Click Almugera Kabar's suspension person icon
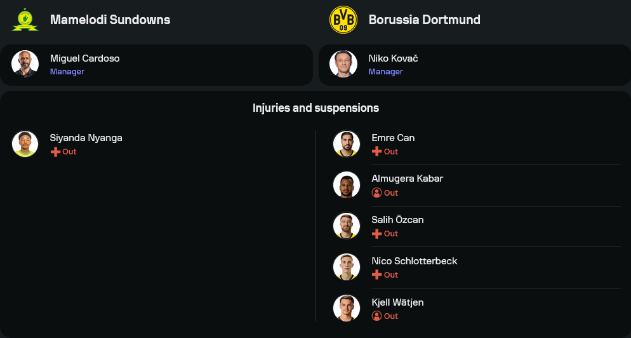This screenshot has width=631, height=338. click(x=376, y=193)
